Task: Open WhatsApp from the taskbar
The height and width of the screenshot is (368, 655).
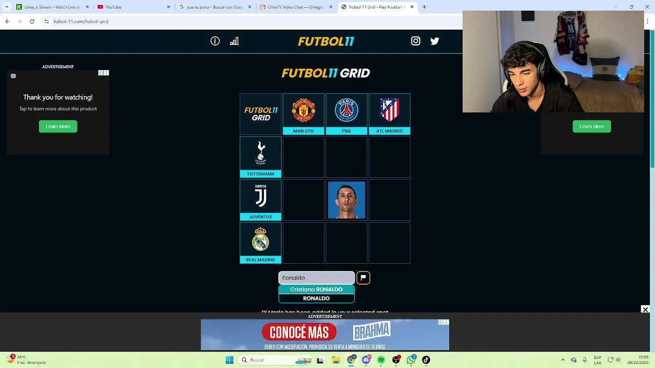Action: (411, 360)
